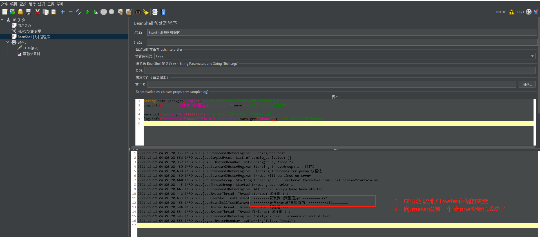The height and width of the screenshot is (237, 540).
Task: Paste element using the clipboard icon
Action: coord(53,12)
